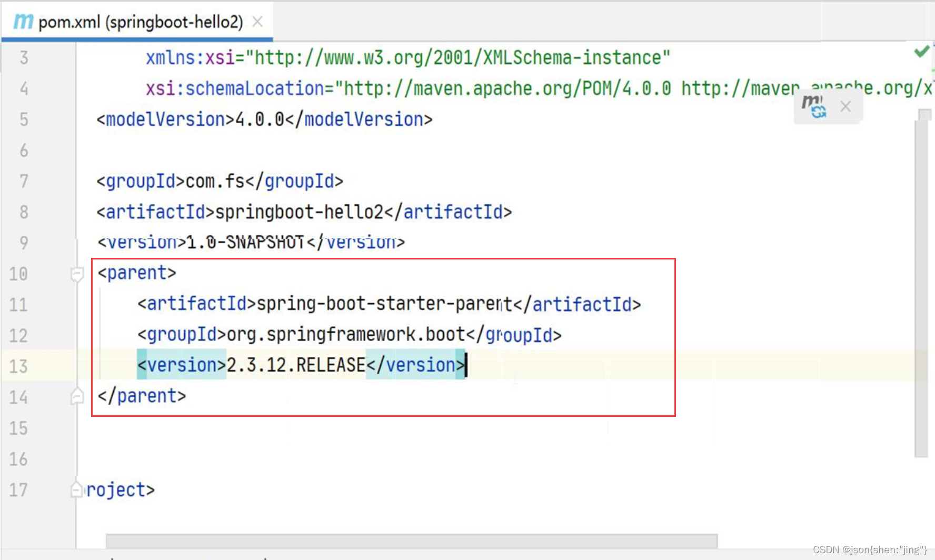935x560 pixels.
Task: Click the version value 2.3.12.RELEASE
Action: (x=295, y=365)
